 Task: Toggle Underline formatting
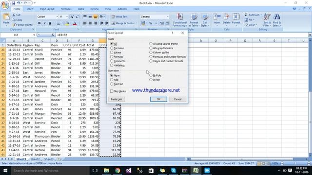point(50,23)
